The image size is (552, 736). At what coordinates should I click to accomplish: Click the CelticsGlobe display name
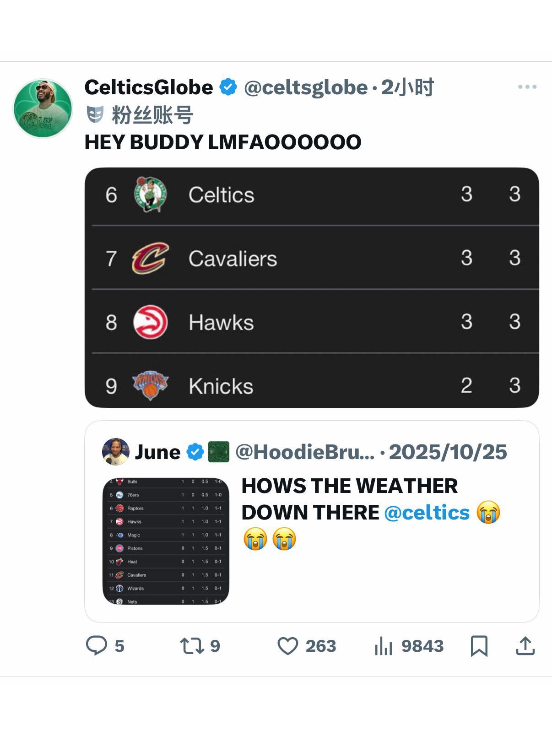[x=149, y=87]
